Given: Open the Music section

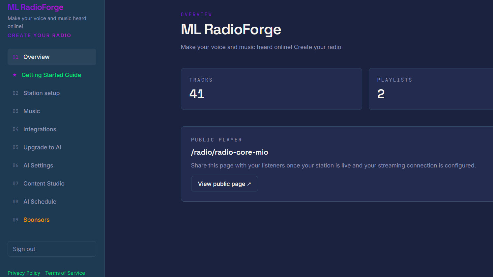Looking at the screenshot, I should (x=52, y=111).
